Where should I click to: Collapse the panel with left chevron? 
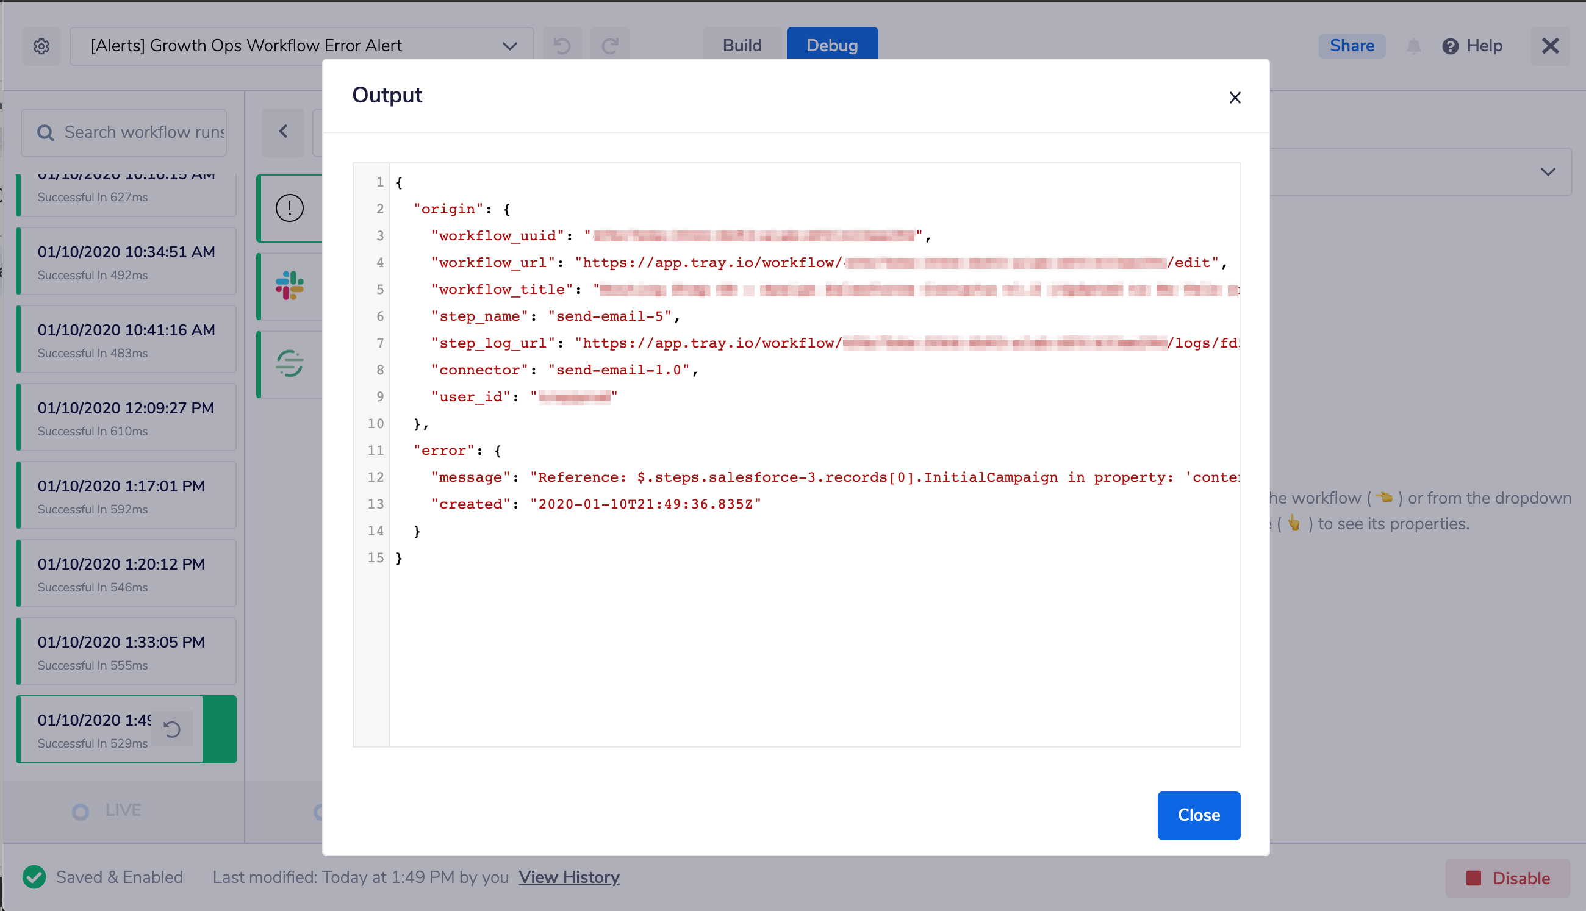click(283, 131)
